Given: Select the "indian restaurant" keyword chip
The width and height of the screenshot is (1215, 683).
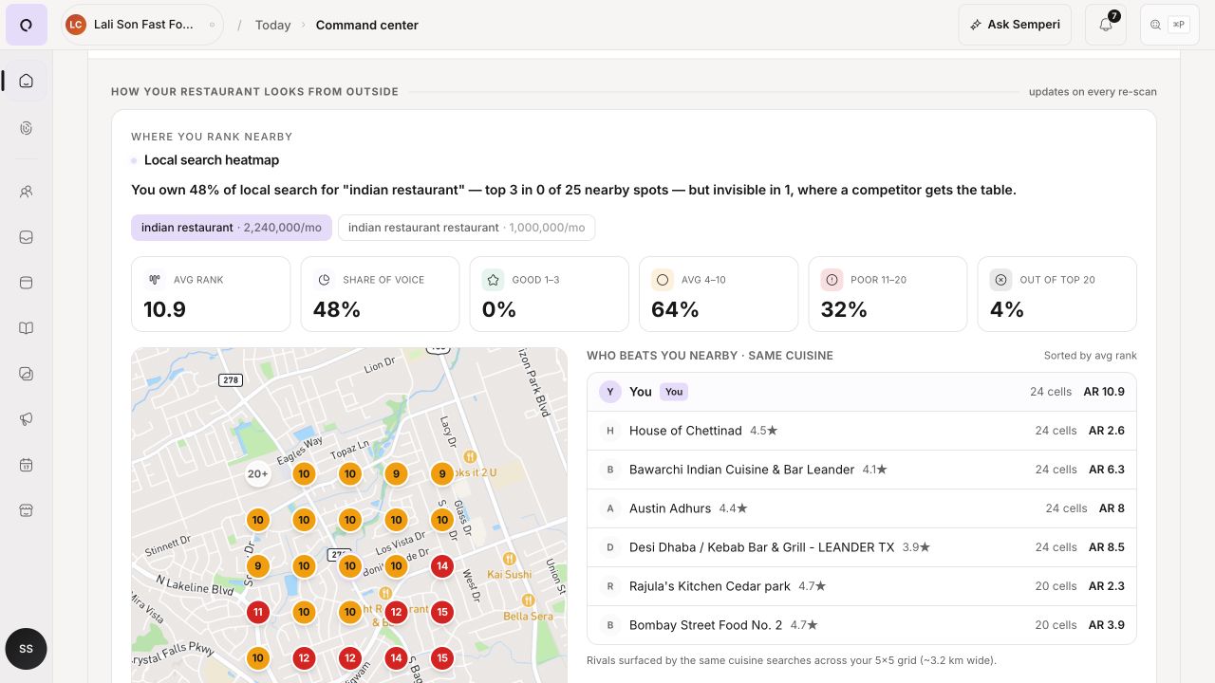Looking at the screenshot, I should coord(232,228).
